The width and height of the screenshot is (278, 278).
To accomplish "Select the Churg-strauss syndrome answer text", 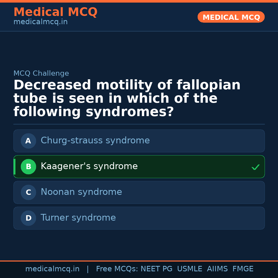I will 95,141.
